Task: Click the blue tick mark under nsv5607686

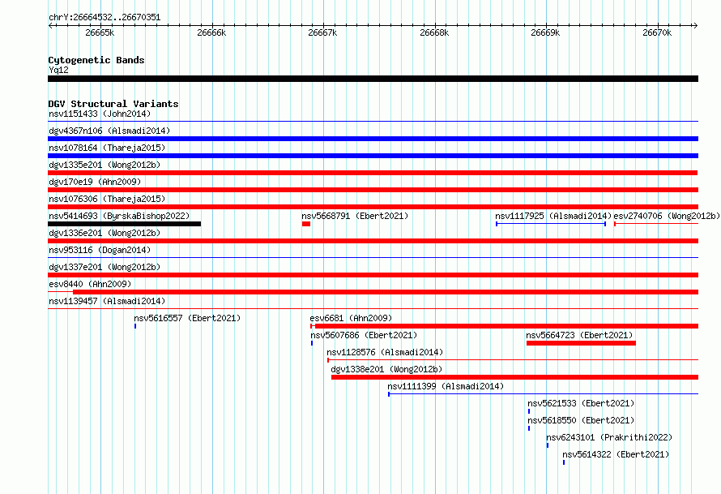Action: (x=312, y=343)
